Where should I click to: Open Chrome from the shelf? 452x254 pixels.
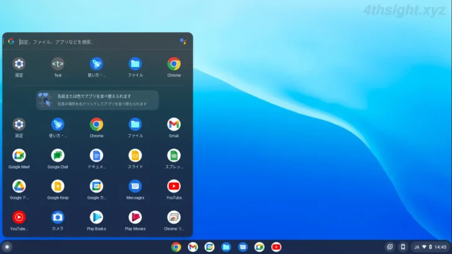[176, 247]
